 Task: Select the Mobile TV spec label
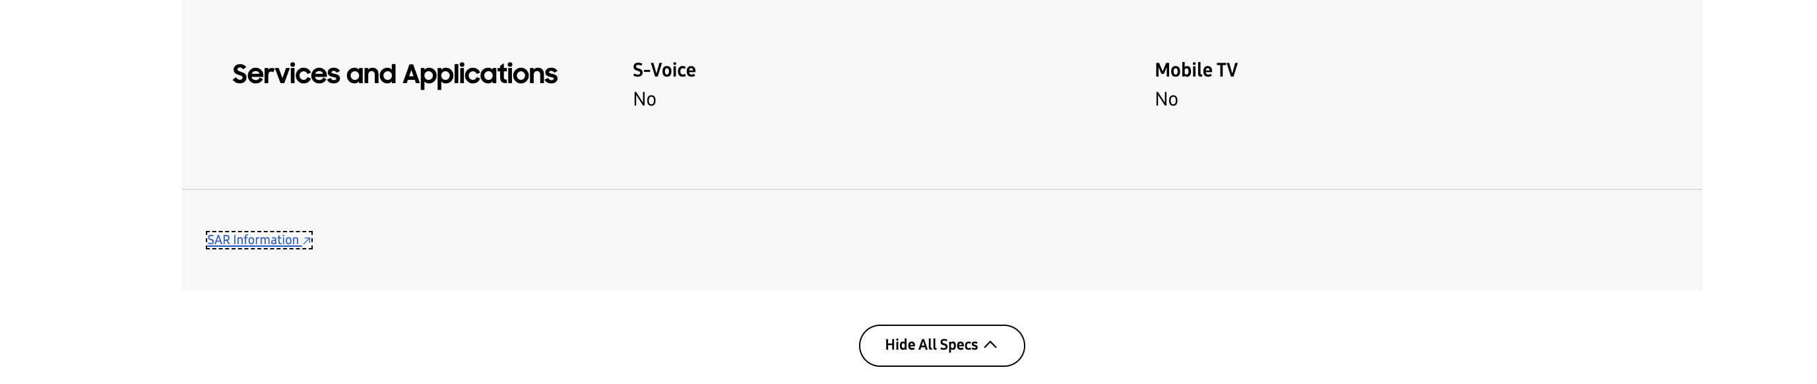pos(1195,70)
